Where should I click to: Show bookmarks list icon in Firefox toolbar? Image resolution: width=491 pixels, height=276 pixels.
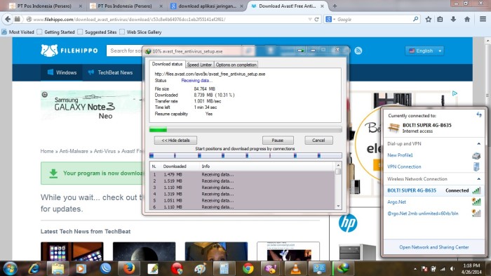(440, 20)
